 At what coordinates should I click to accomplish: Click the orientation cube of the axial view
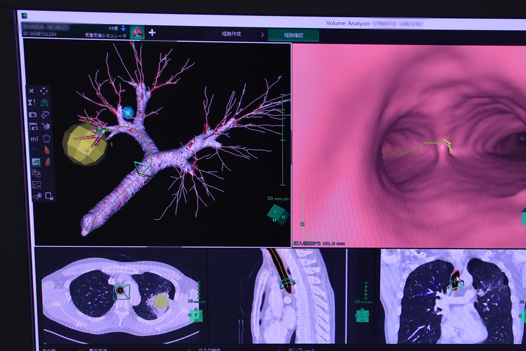click(196, 315)
